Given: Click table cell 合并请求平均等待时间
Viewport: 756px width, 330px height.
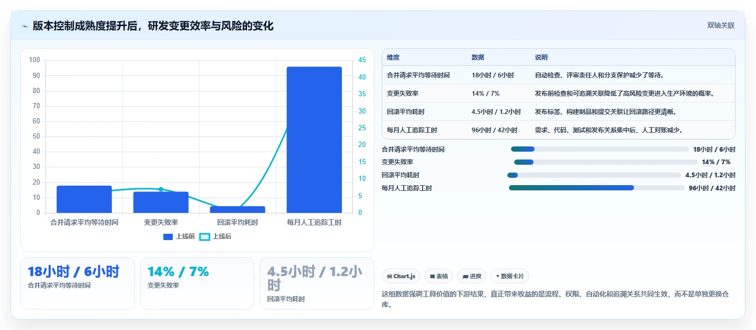Looking at the screenshot, I should pos(418,75).
